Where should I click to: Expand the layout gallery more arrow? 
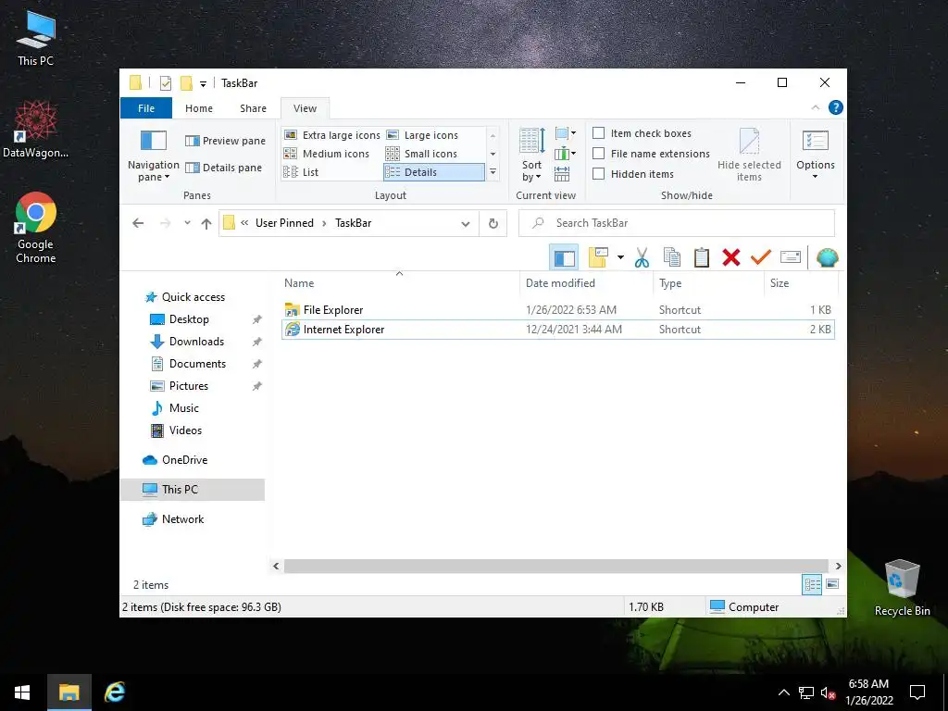tap(493, 172)
